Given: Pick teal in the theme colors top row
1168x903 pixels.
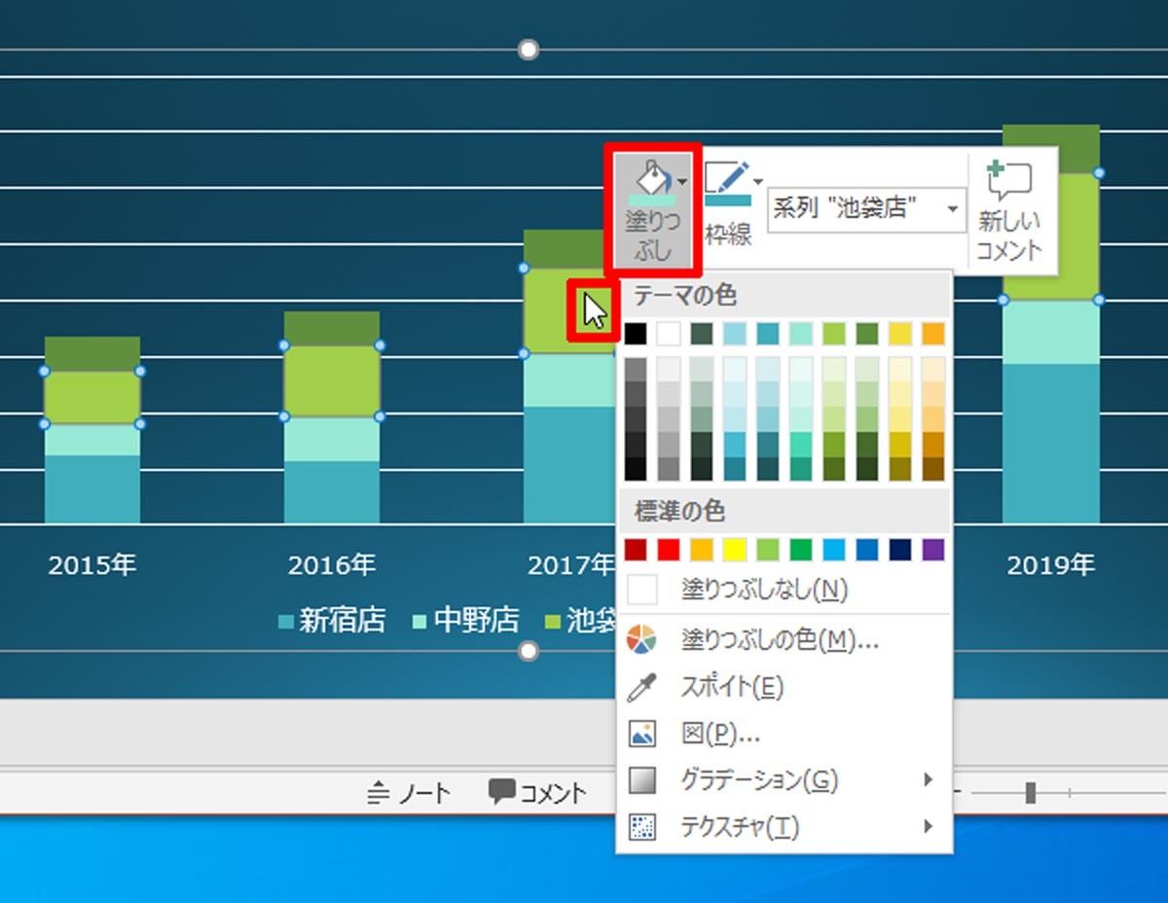Looking at the screenshot, I should pos(768,334).
